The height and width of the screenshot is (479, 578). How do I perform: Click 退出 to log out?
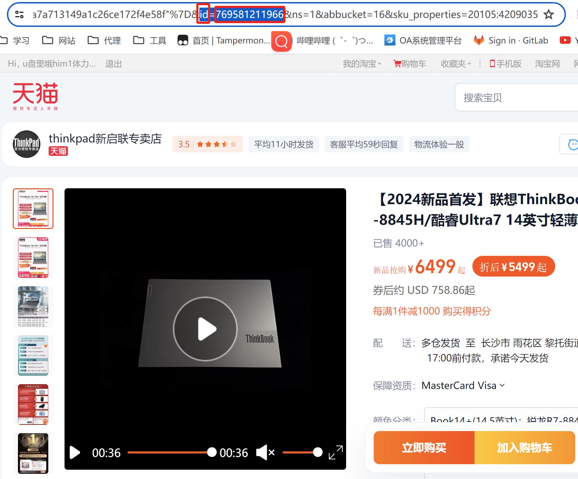click(114, 64)
